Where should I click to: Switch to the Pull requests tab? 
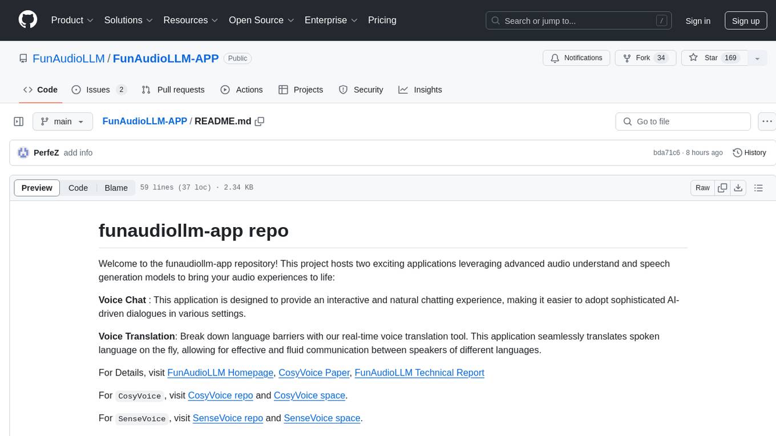pyautogui.click(x=173, y=90)
